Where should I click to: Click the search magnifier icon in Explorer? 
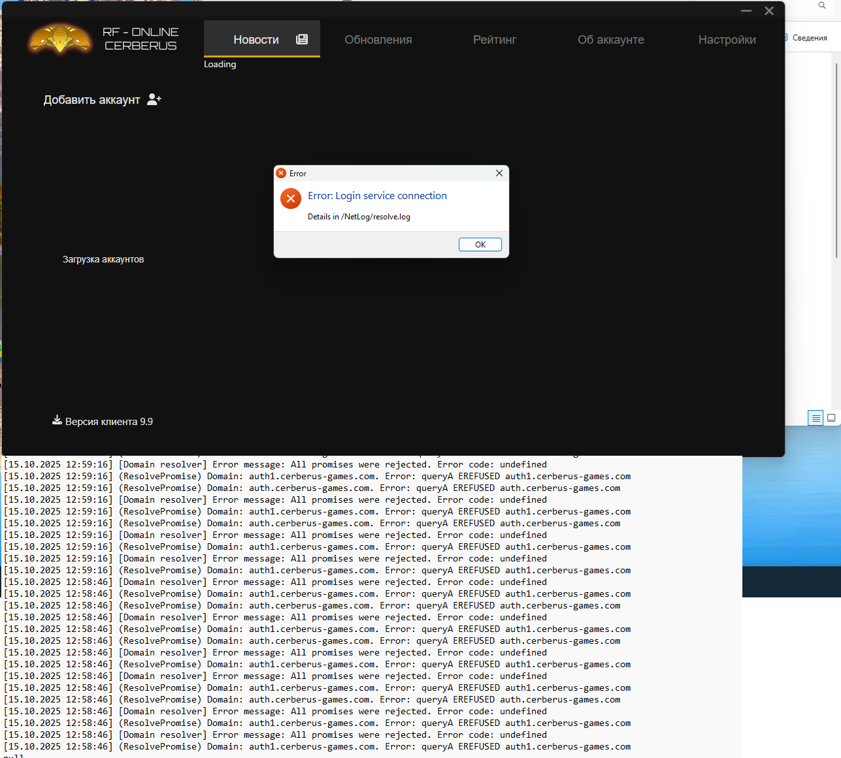tap(822, 5)
